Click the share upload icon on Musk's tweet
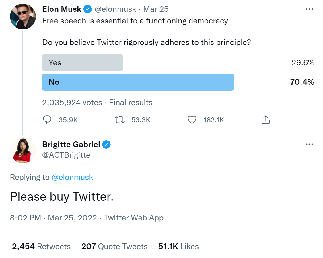The width and height of the screenshot is (323, 258). pos(266,120)
